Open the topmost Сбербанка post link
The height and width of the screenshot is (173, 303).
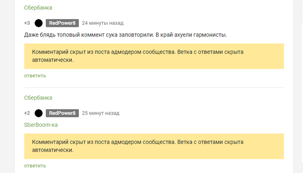pyautogui.click(x=38, y=7)
